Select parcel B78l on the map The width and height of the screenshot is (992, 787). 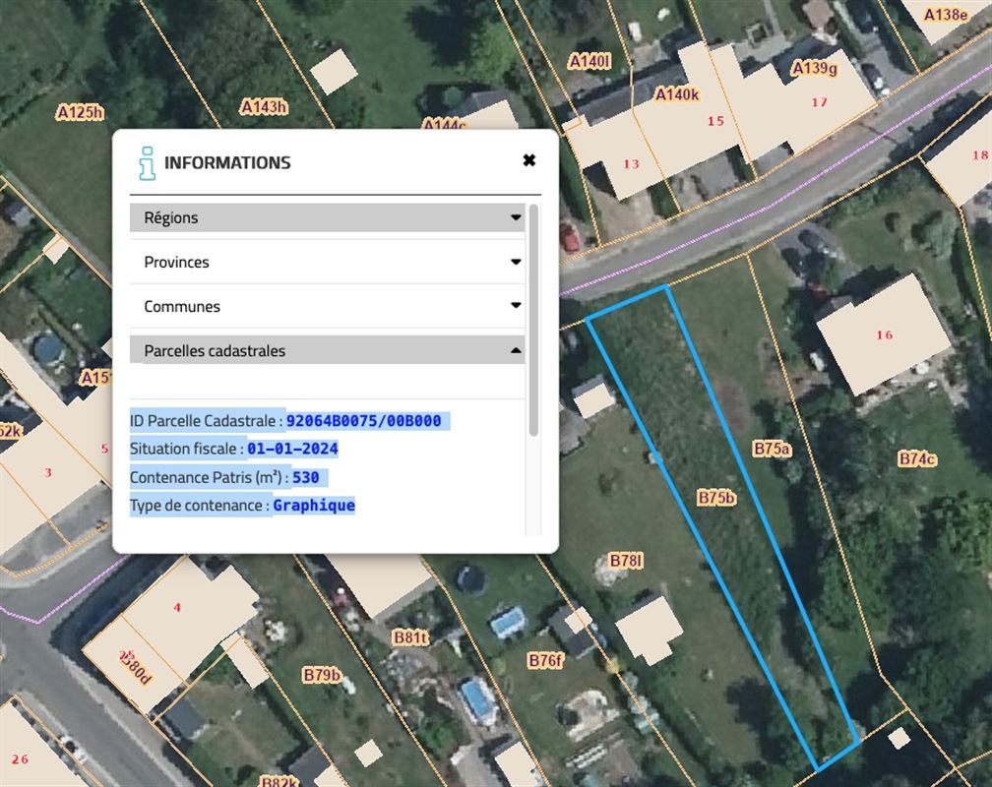pos(626,560)
